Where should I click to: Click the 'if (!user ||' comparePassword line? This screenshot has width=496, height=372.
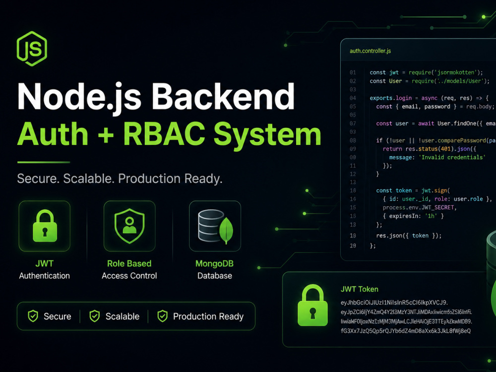click(436, 140)
